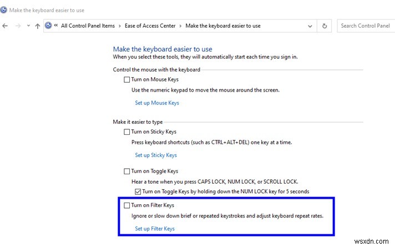
Task: Open recent locations chevron beside navigation arrows
Action: [28, 26]
